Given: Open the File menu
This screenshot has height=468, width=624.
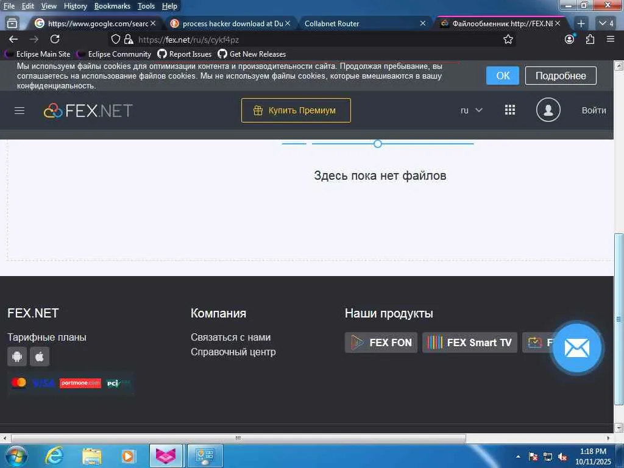Looking at the screenshot, I should (x=9, y=6).
